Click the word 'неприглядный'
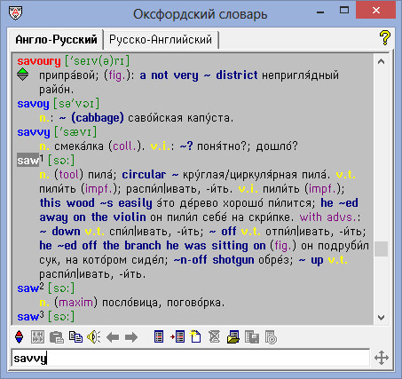 [x=300, y=75]
